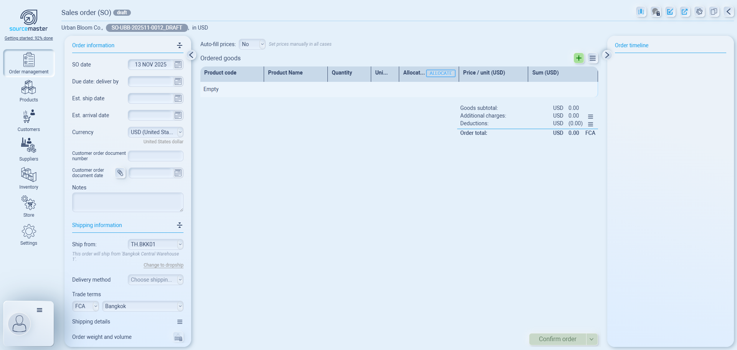Open the Shipping details menu icon
Viewport: 737px width, 350px height.
[x=180, y=322]
